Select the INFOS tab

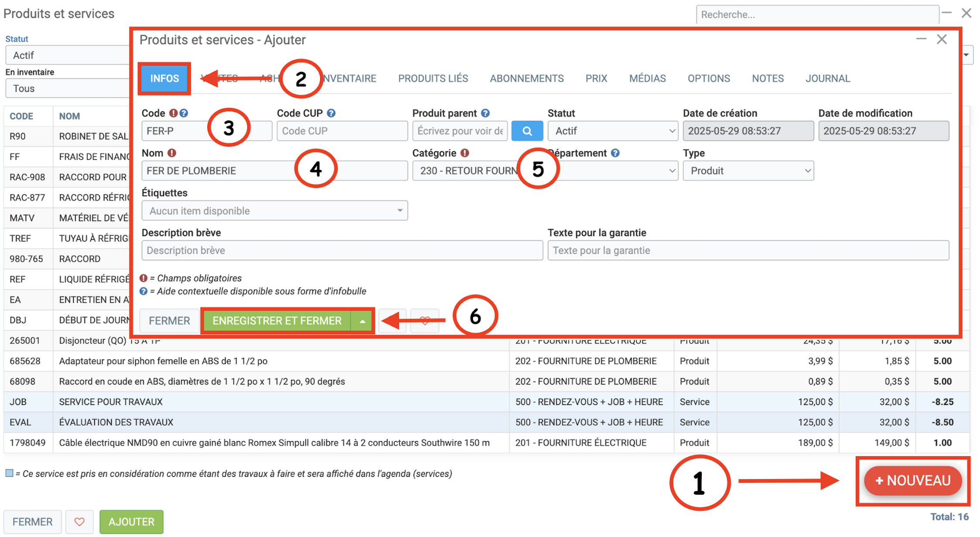(x=164, y=78)
